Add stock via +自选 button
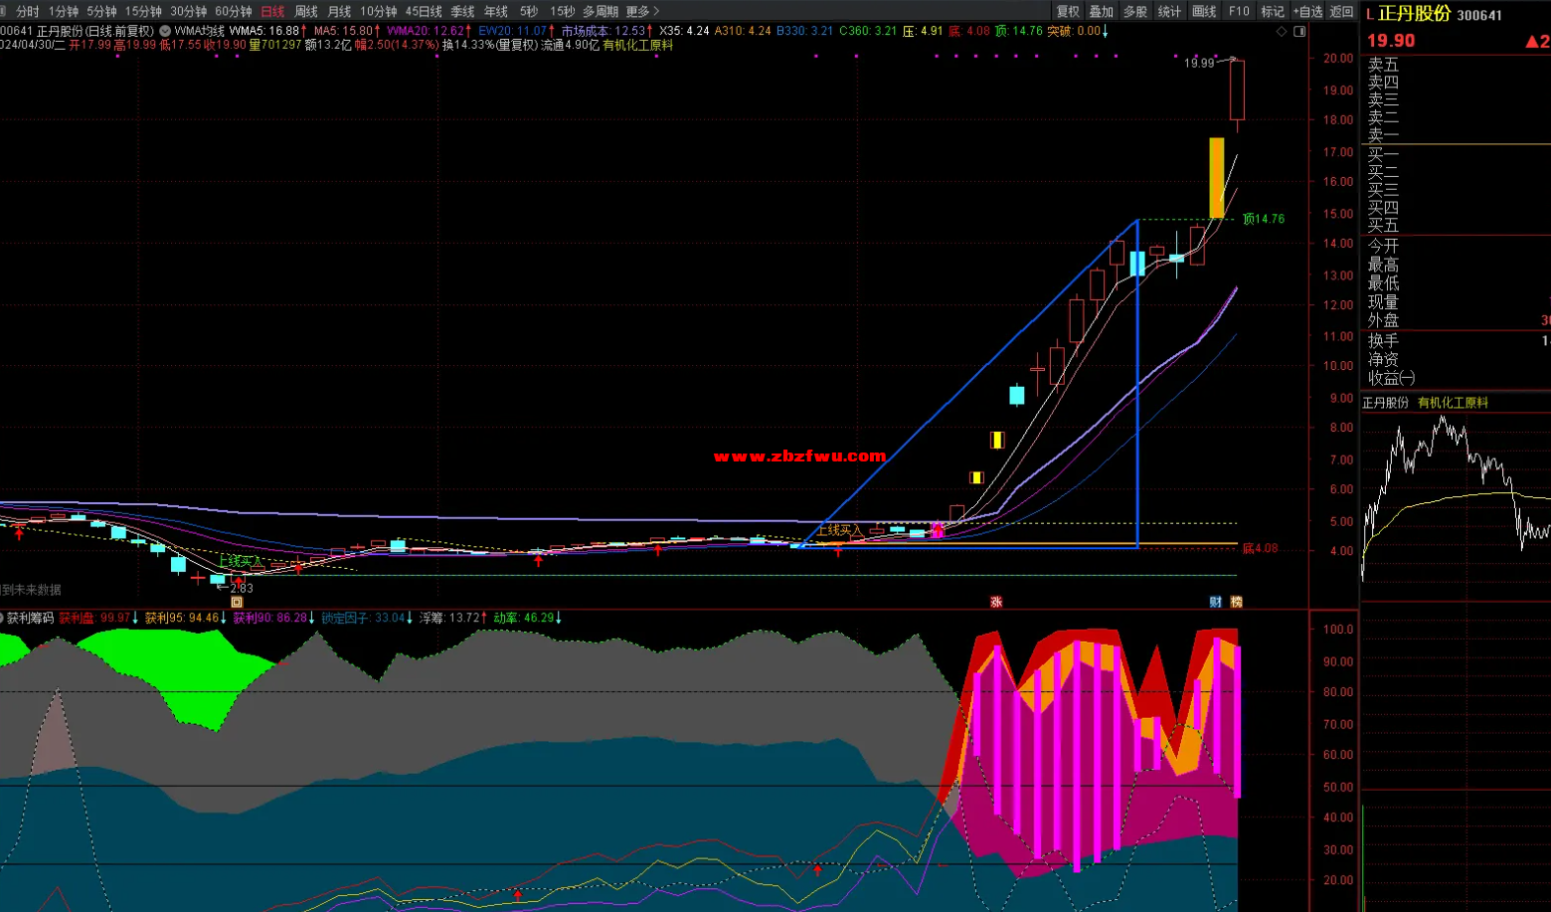1551x912 pixels. (x=1307, y=11)
